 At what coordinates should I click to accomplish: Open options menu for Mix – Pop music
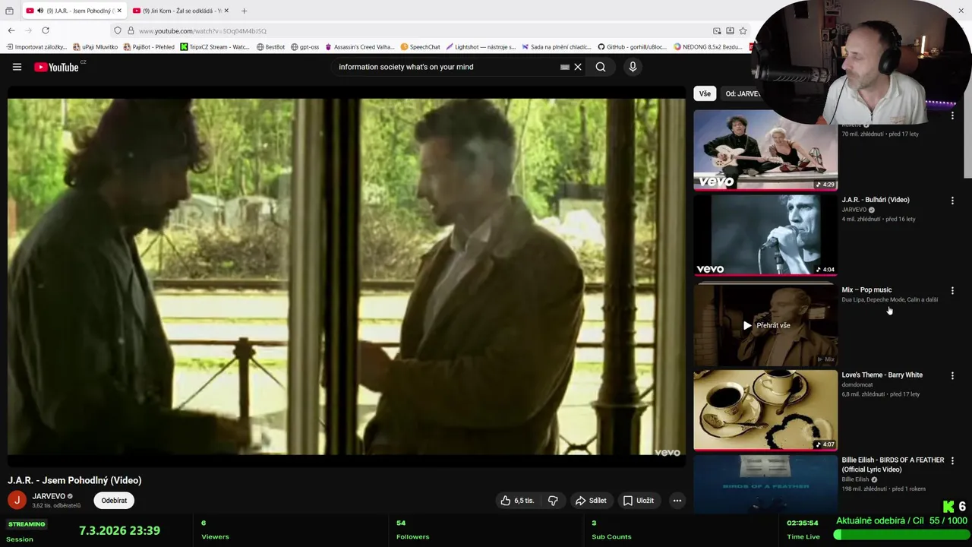[952, 290]
